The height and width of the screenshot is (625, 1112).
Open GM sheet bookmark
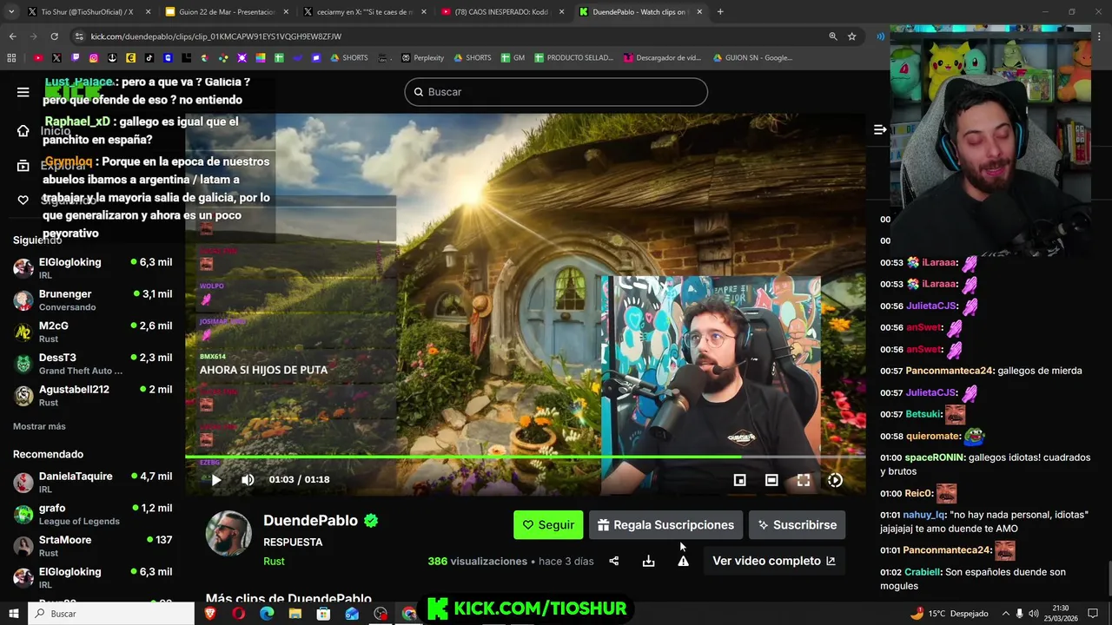click(513, 58)
